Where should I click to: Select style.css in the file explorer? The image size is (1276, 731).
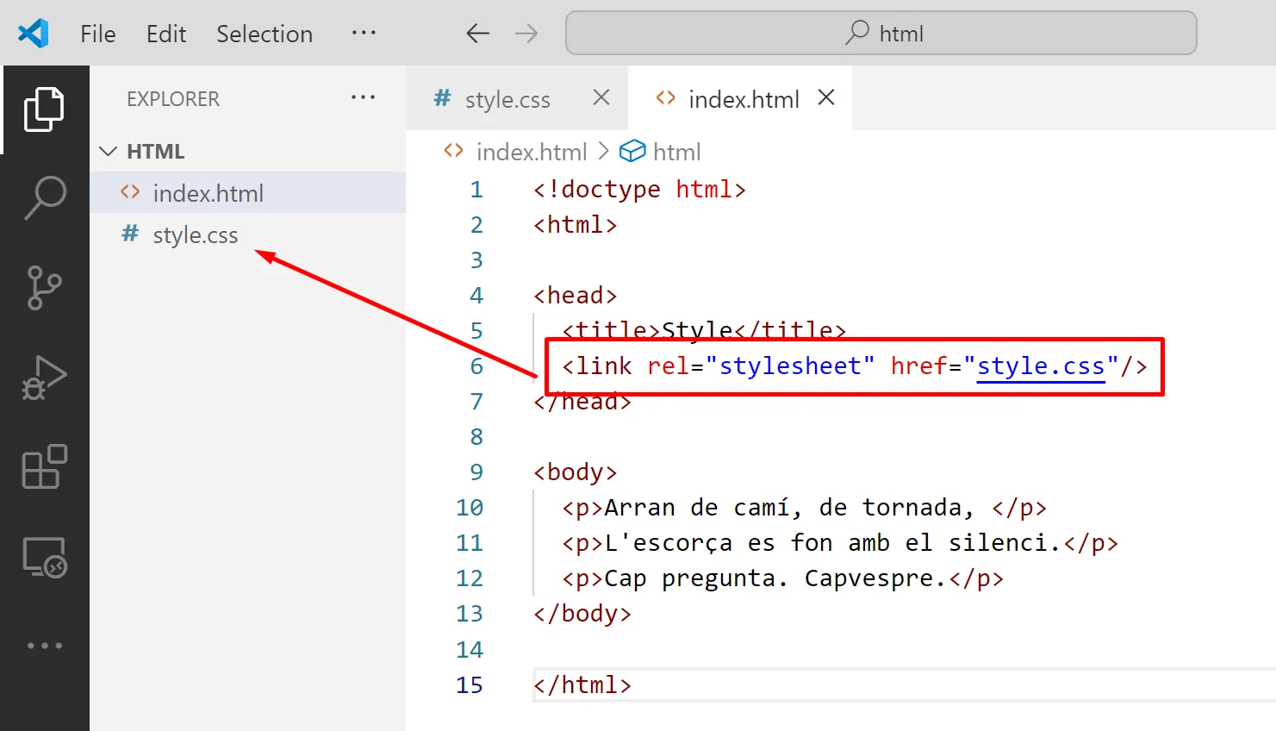tap(196, 235)
